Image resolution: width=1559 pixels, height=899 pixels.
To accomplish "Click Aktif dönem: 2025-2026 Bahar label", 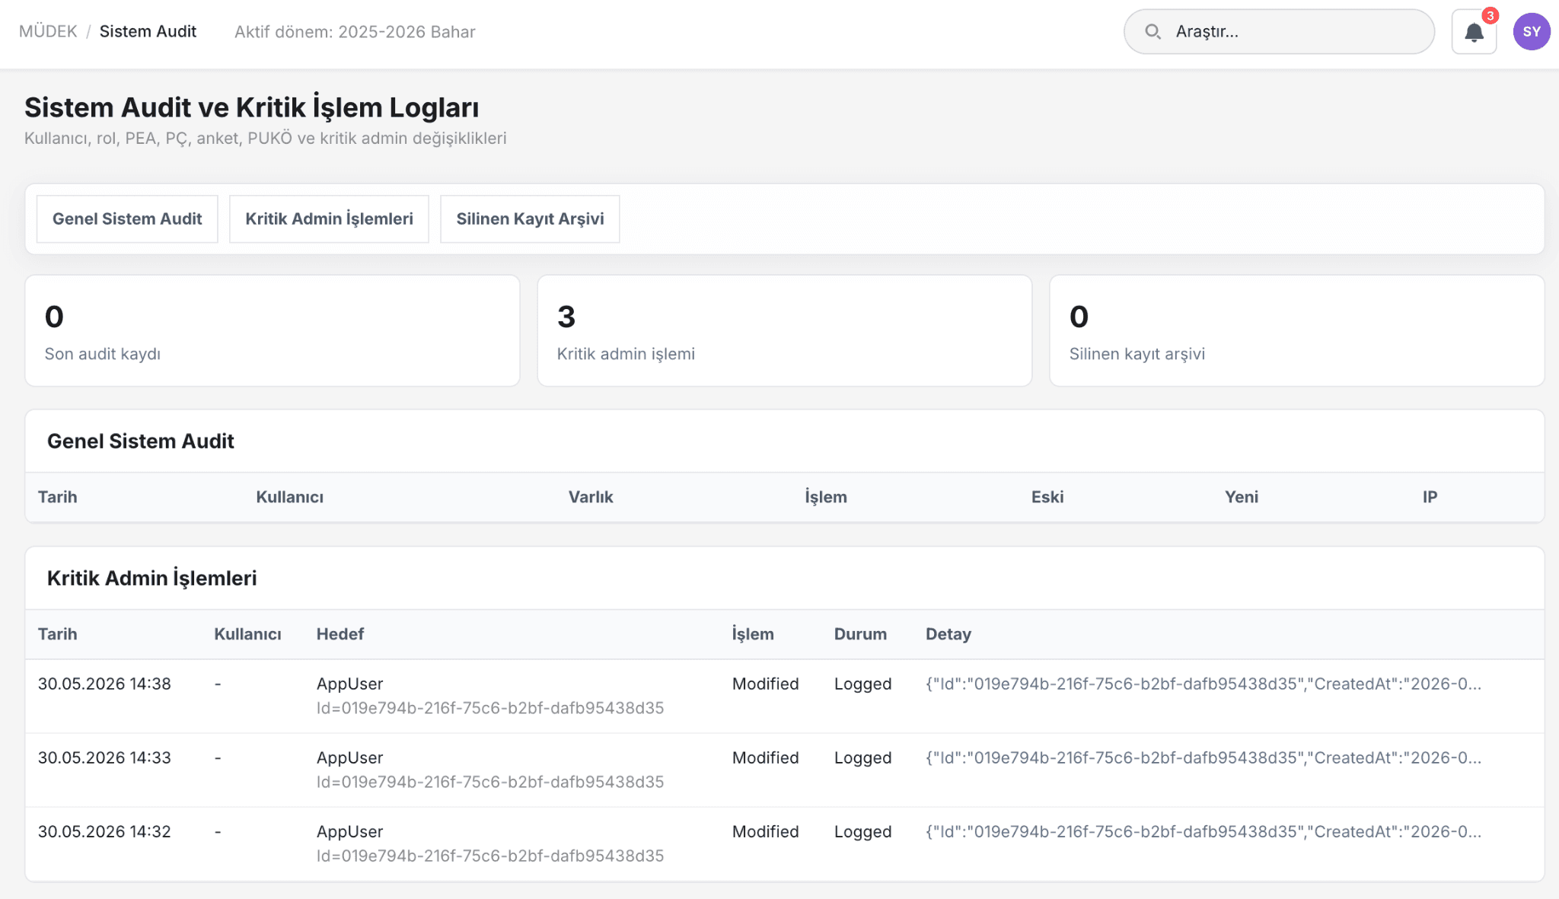I will [x=355, y=31].
